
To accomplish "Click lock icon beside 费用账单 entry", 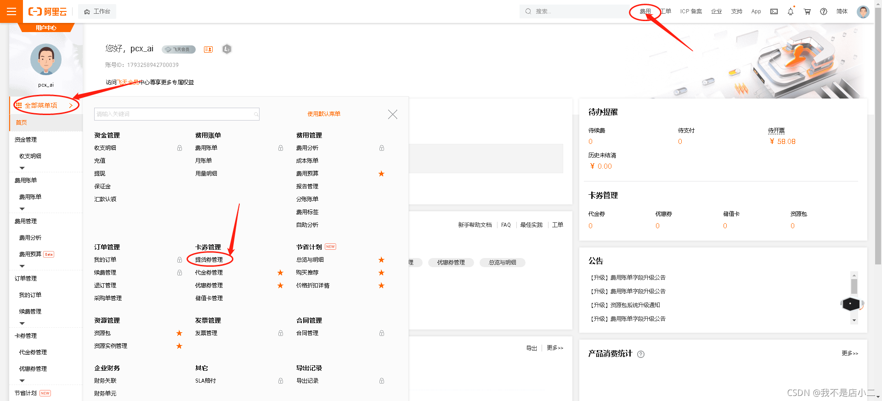I will tap(281, 148).
